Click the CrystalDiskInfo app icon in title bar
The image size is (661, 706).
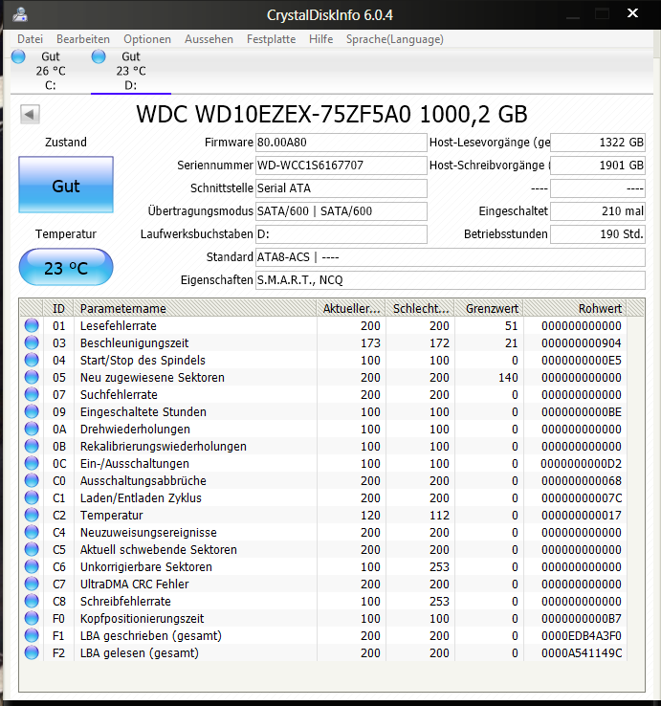(20, 14)
